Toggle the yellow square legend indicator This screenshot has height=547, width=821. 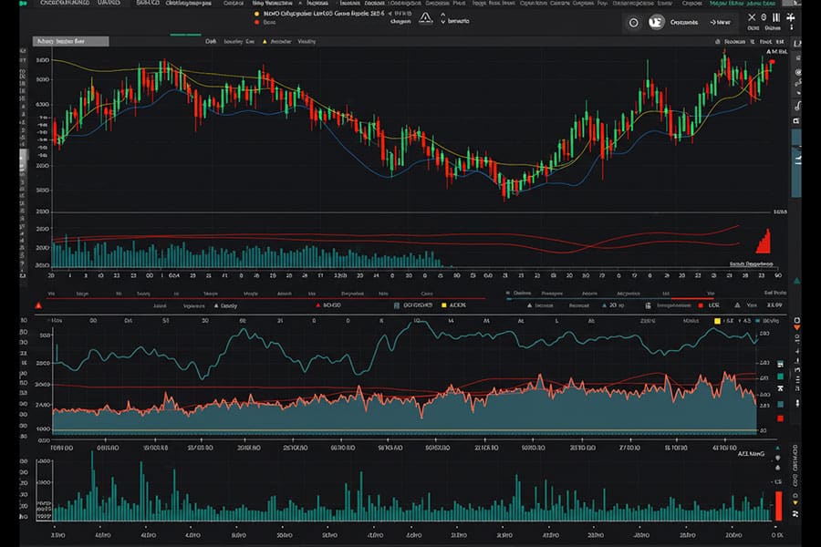tap(444, 305)
